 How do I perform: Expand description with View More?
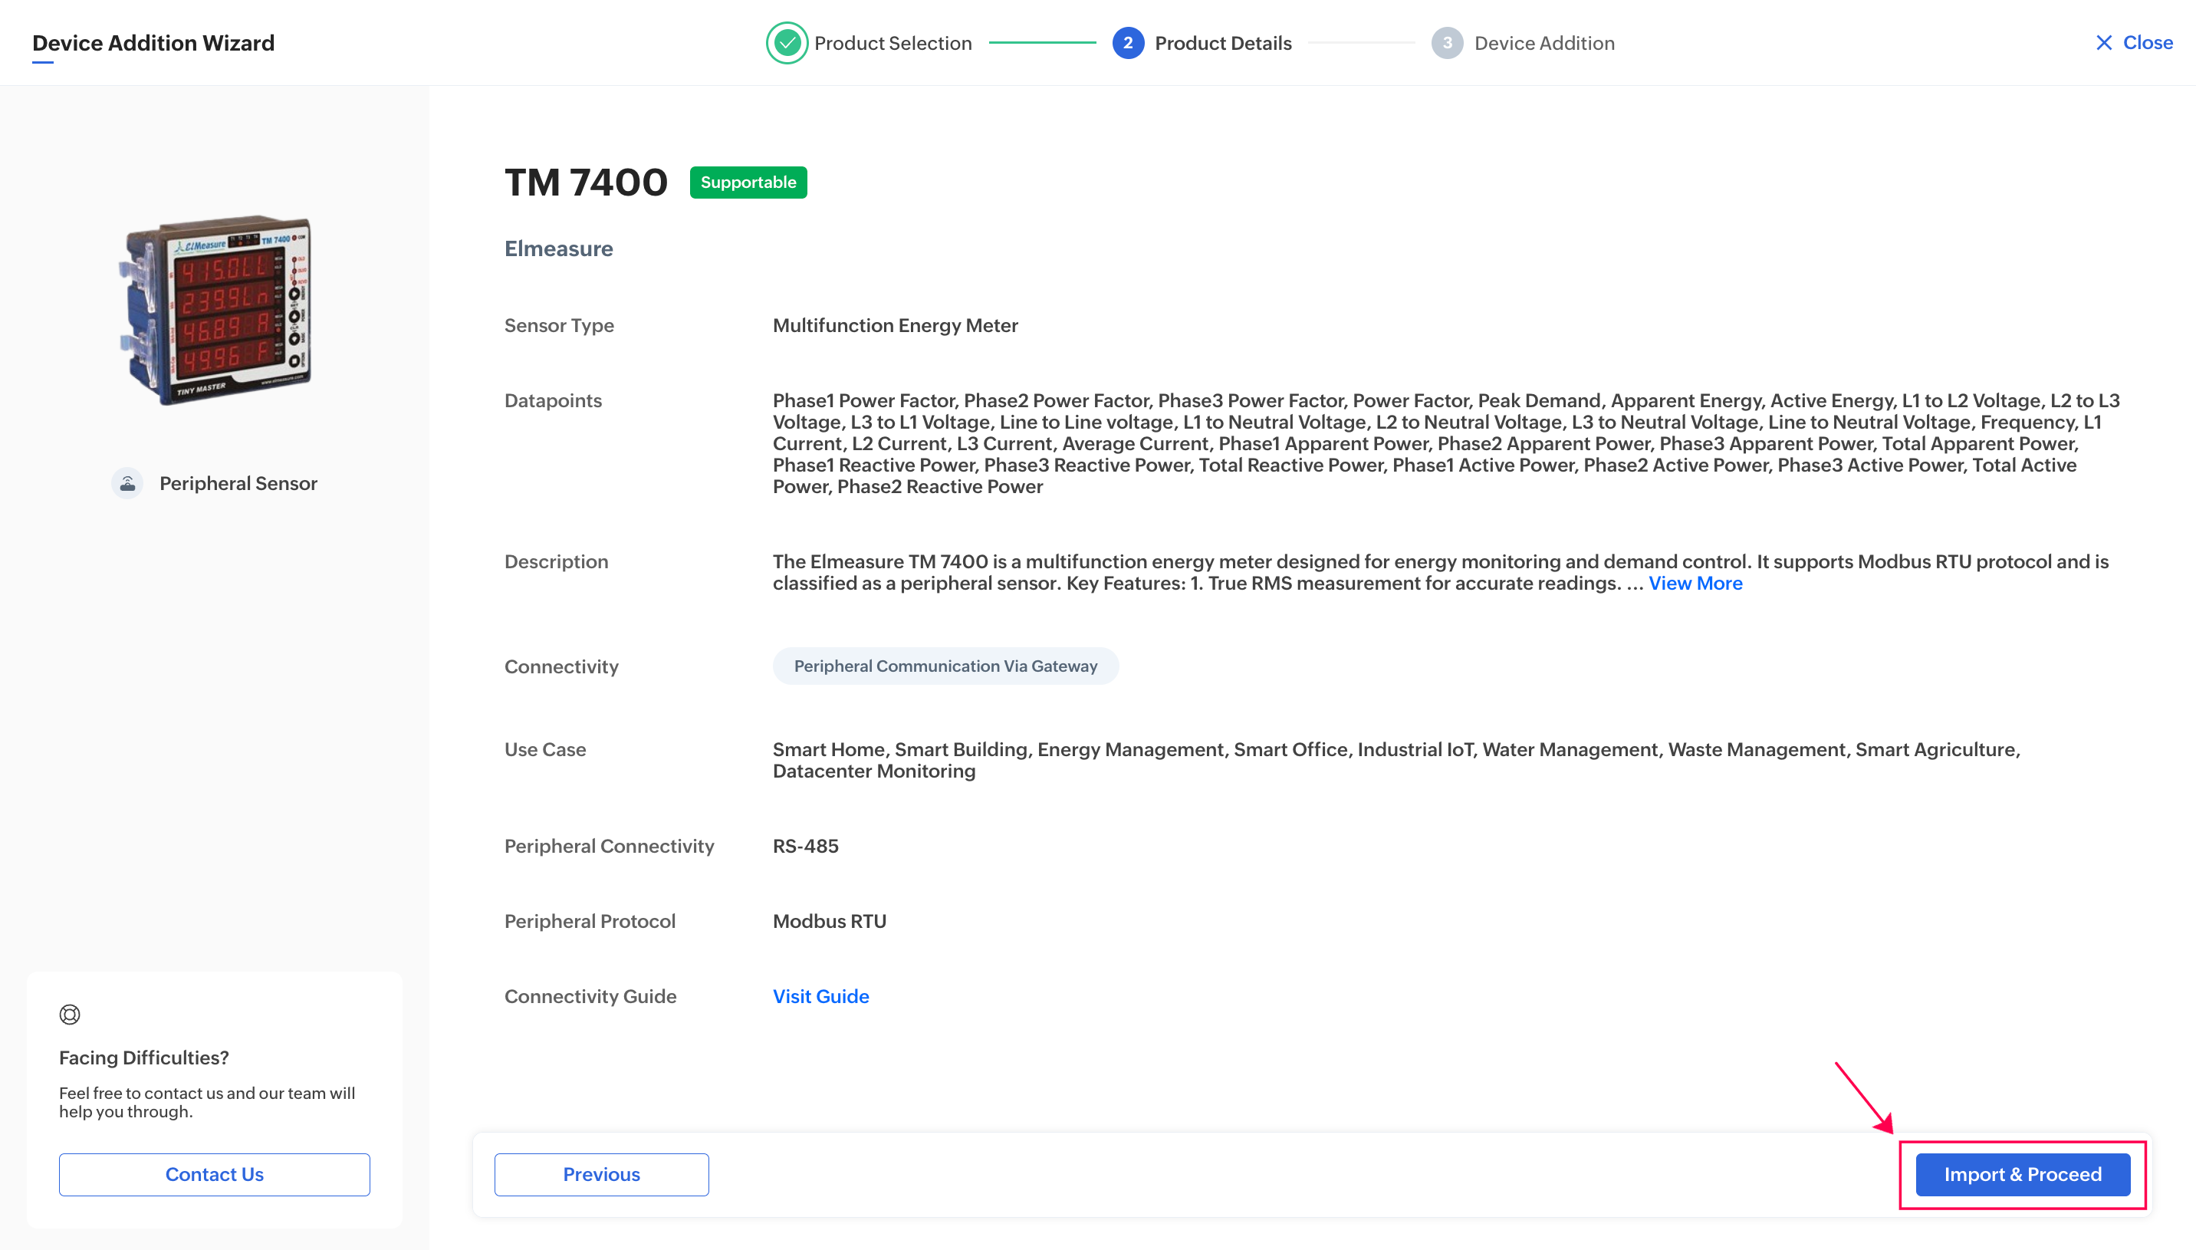(1695, 583)
